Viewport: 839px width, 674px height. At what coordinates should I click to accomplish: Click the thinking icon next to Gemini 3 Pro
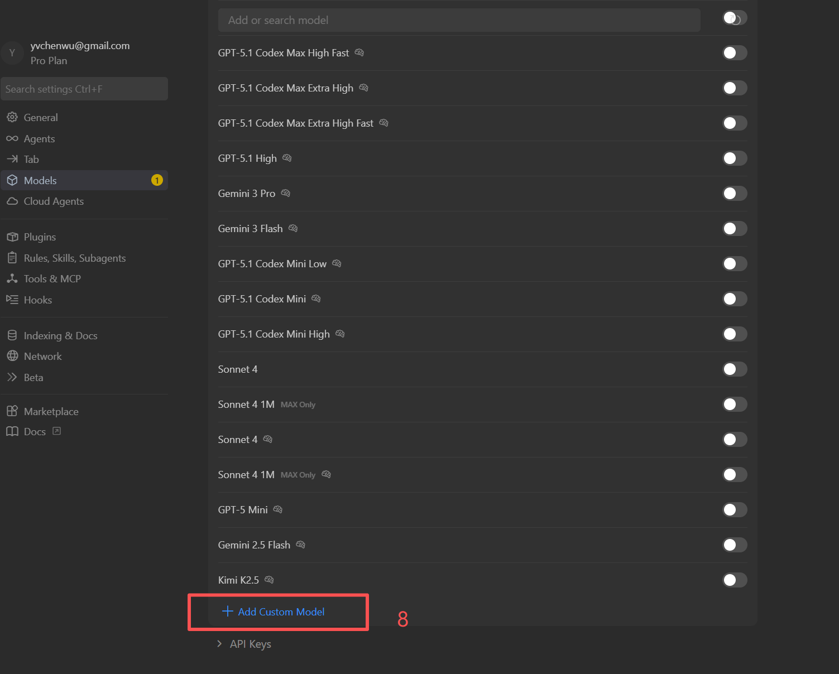click(x=285, y=193)
